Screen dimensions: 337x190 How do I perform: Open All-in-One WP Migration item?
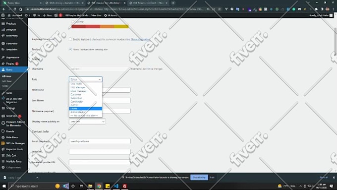(14, 101)
